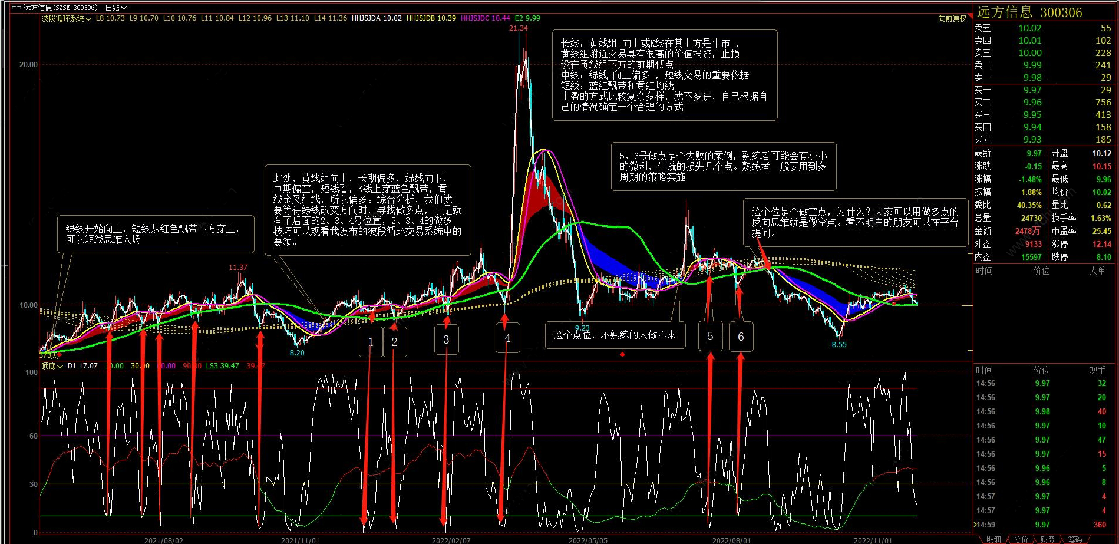Screen dimensions: 1119x544
Task: Click the 2022/08/01 date axis label
Action: pyautogui.click(x=731, y=540)
